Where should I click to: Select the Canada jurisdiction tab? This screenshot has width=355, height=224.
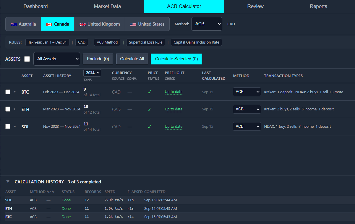tap(58, 24)
